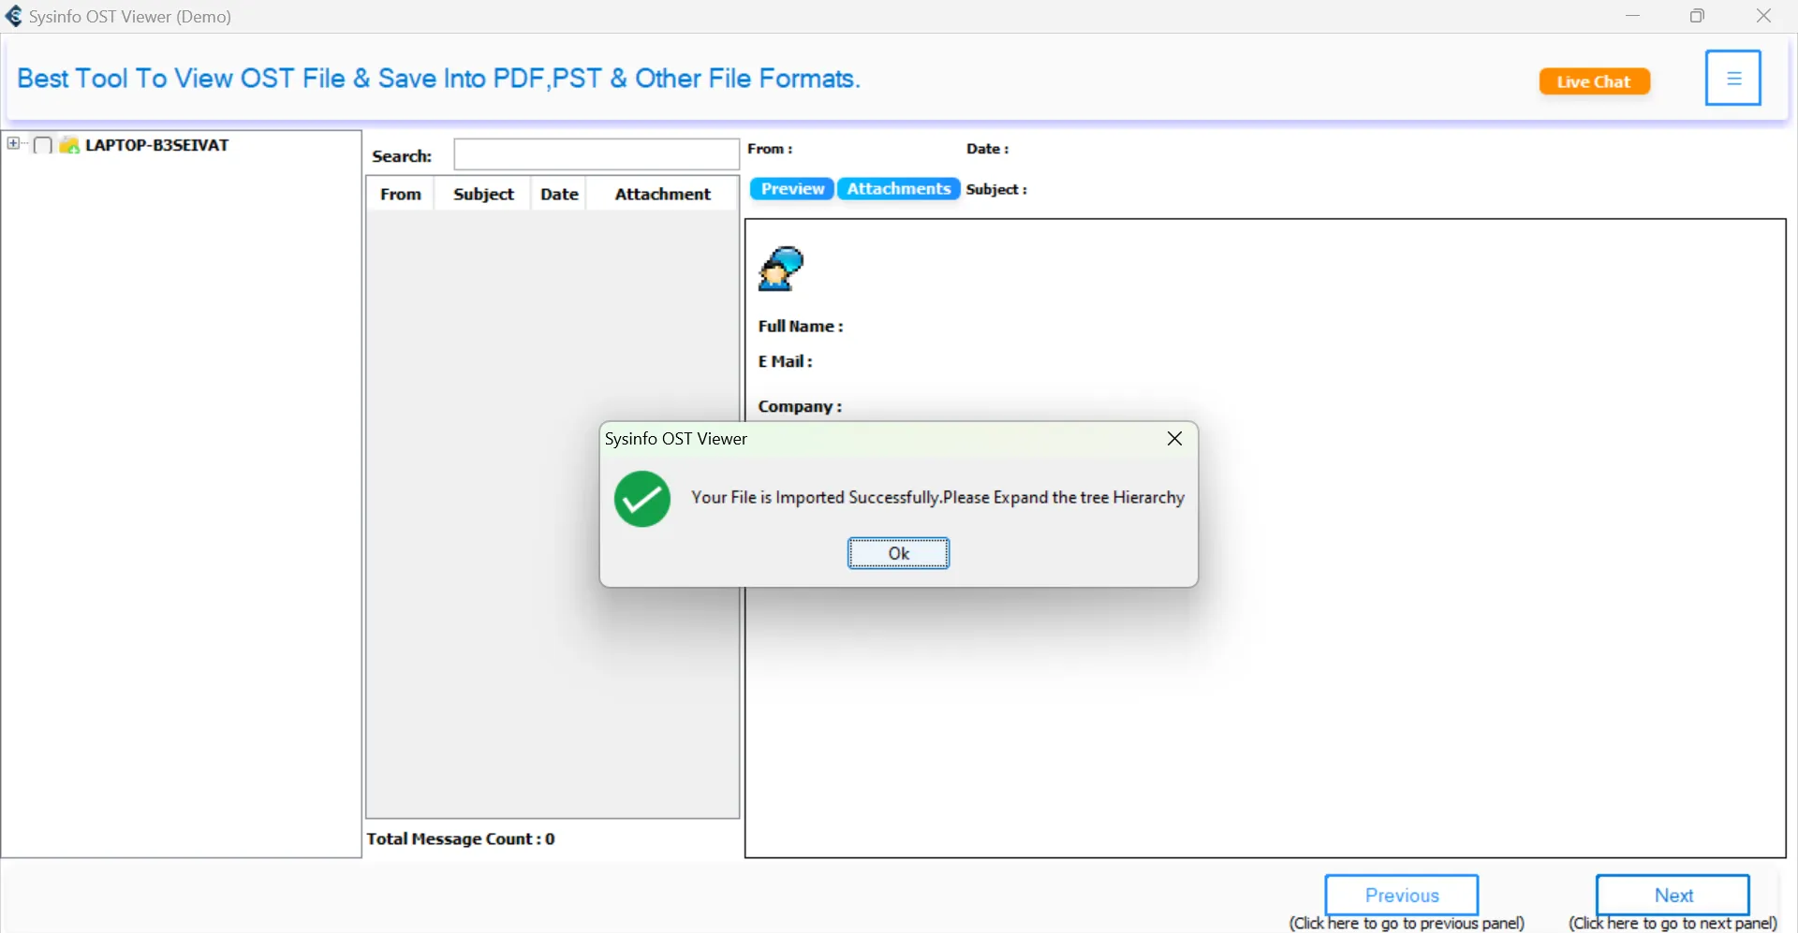Click the "go to previous panel" hint text
Image resolution: width=1798 pixels, height=933 pixels.
[1407, 924]
